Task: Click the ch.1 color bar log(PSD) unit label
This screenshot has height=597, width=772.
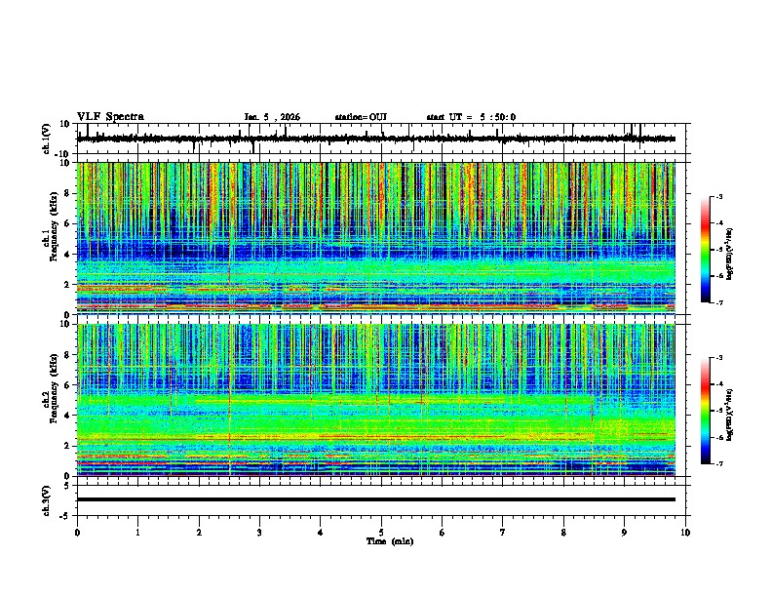Action: (x=729, y=255)
